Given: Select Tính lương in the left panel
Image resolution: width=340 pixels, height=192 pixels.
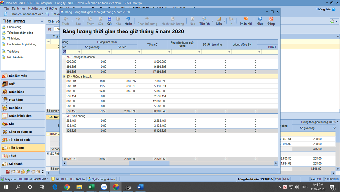Looking at the screenshot, I should tap(14, 38).
